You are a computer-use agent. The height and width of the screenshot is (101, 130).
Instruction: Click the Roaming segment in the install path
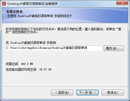45,48
